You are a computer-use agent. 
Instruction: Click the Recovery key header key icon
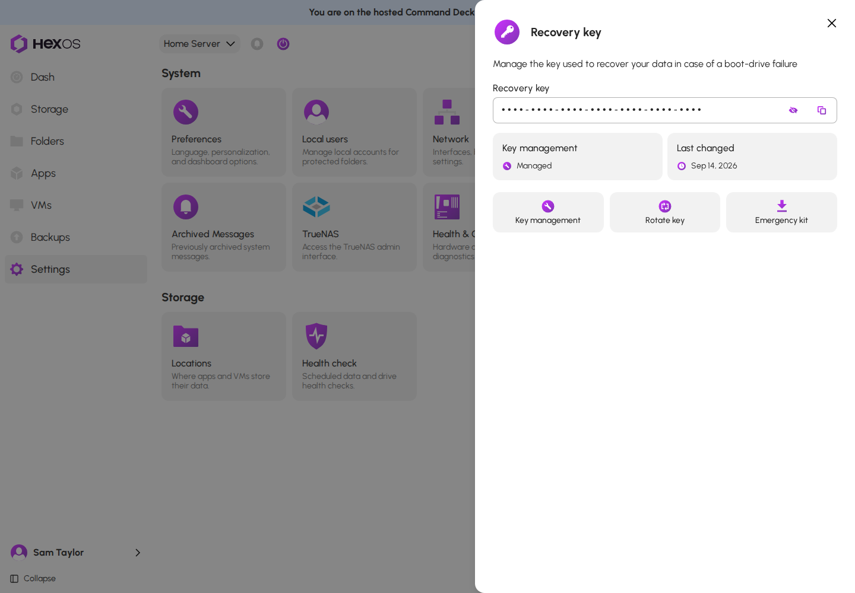[x=507, y=32]
